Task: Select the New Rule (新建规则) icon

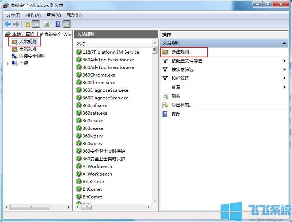Action: click(165, 52)
